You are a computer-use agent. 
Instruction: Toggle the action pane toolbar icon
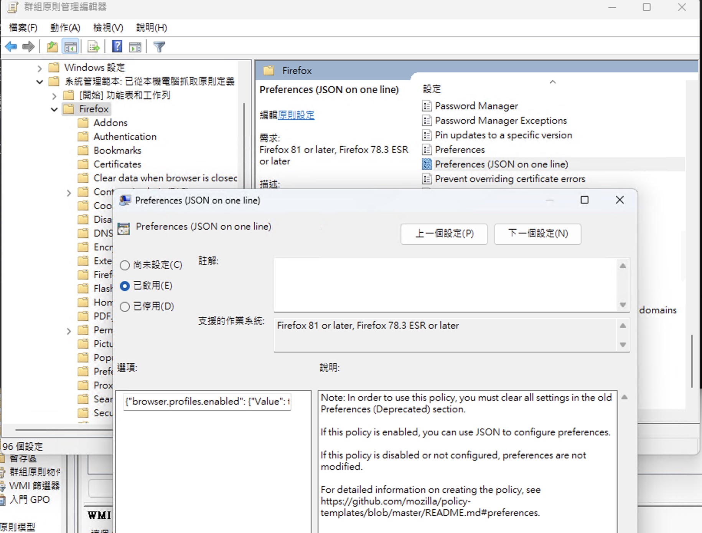(x=135, y=47)
